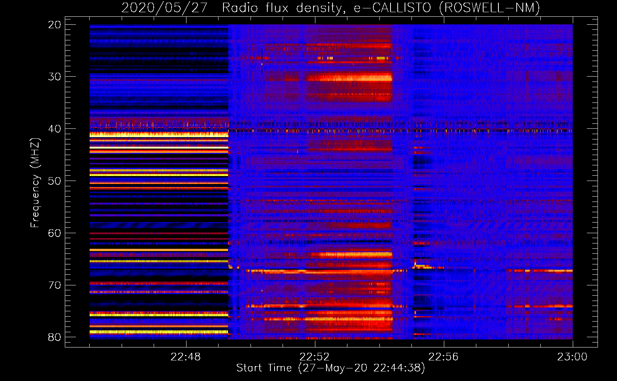Image resolution: width=617 pixels, height=381 pixels.
Task: Click the time tick label '22:52'
Action: pos(315,357)
